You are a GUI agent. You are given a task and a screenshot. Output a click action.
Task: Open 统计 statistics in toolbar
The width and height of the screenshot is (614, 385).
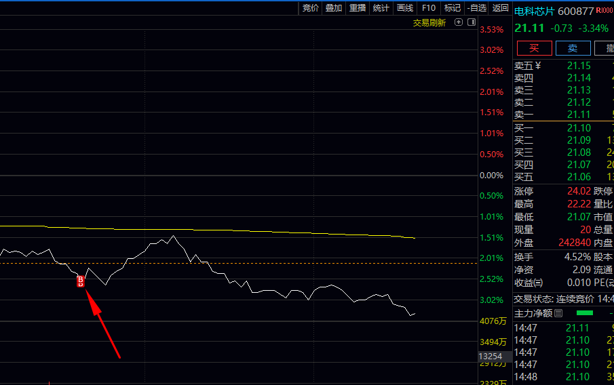381,8
